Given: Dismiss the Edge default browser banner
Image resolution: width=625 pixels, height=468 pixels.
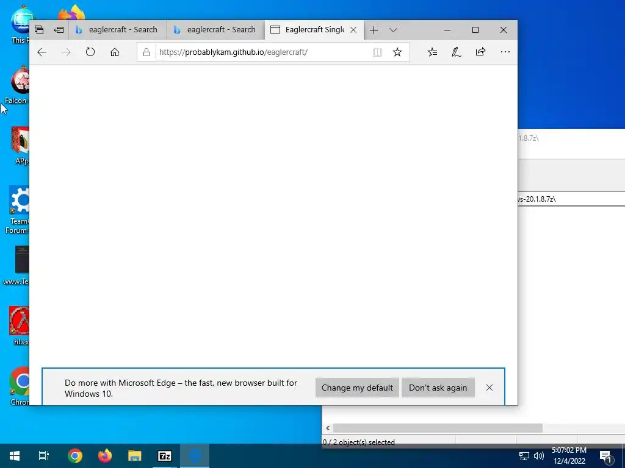Looking at the screenshot, I should tap(490, 388).
